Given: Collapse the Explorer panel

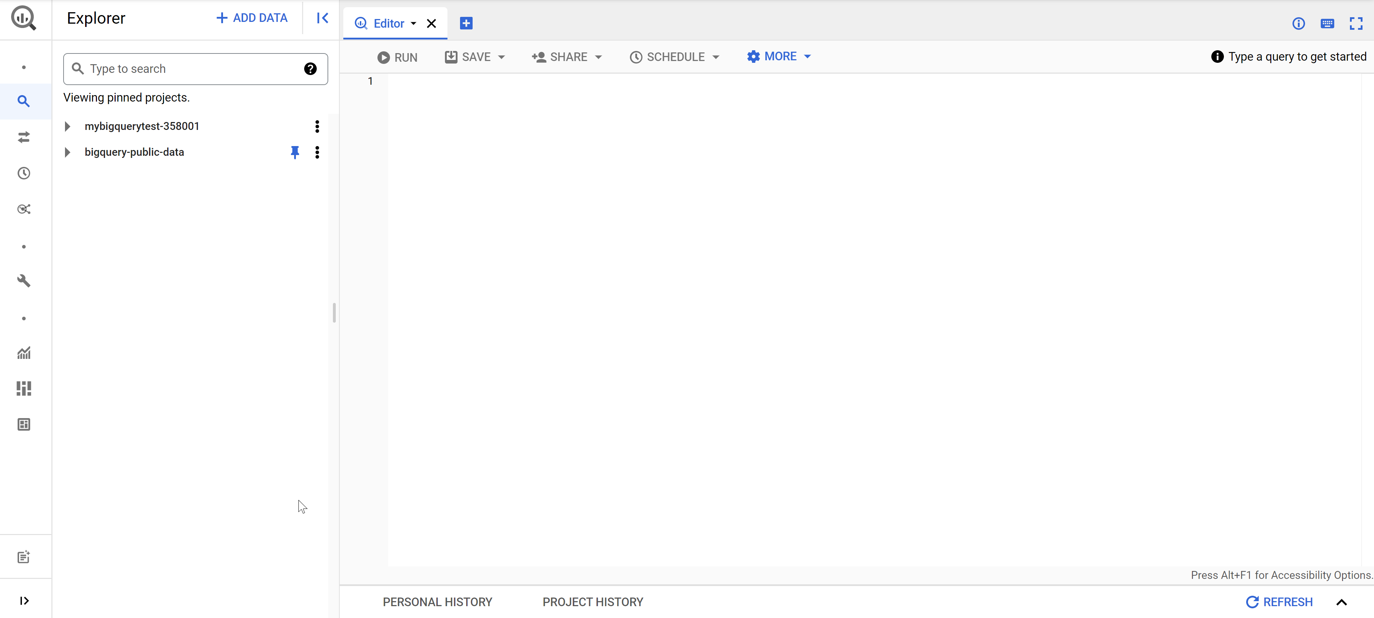Looking at the screenshot, I should (322, 18).
